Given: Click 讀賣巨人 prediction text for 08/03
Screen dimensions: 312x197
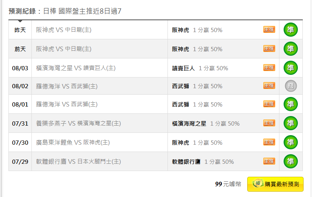Looking at the screenshot, I should (x=183, y=68).
